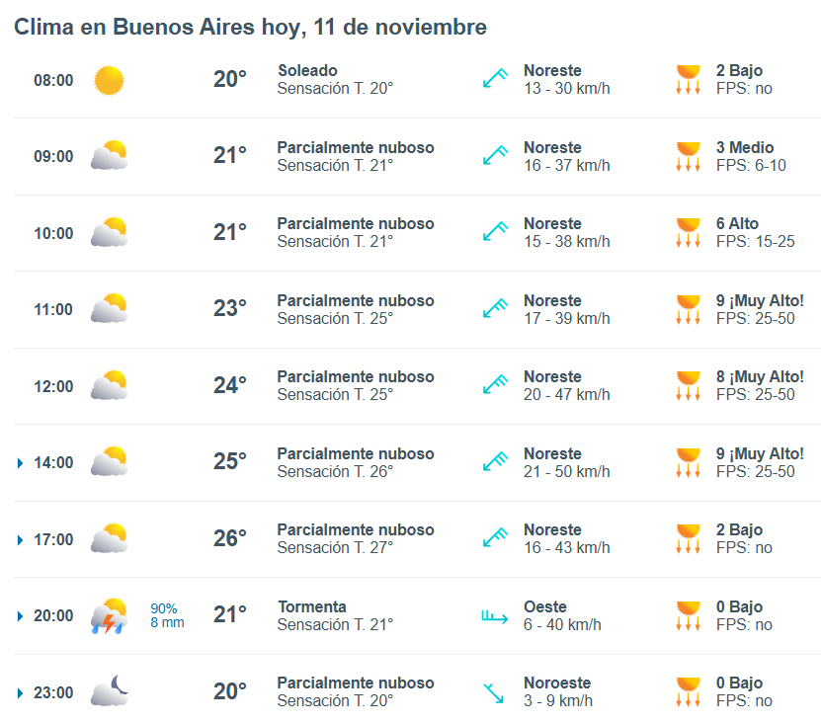The height and width of the screenshot is (723, 821).
Task: Click the 26° temperature at 17:00
Action: 230,538
